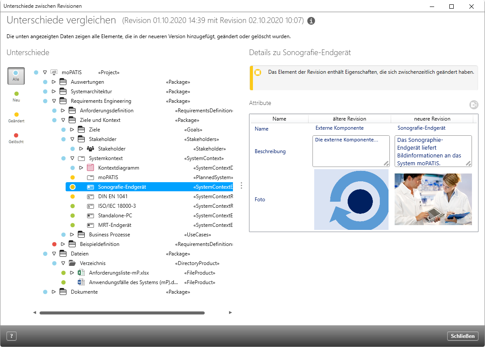Select DIN EN 1041 tree entry
This screenshot has height=347, width=485.
pyautogui.click(x=113, y=196)
